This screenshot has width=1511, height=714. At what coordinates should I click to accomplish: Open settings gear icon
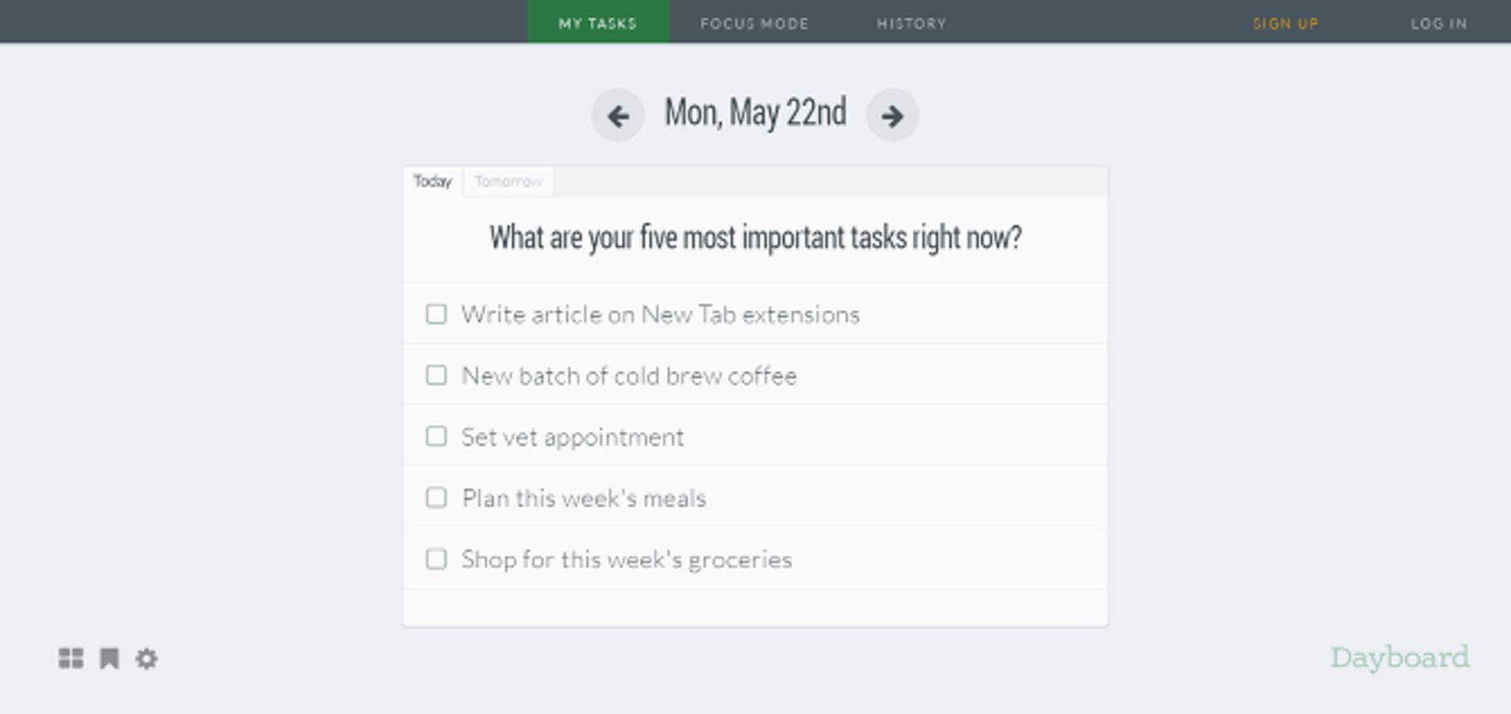(146, 658)
